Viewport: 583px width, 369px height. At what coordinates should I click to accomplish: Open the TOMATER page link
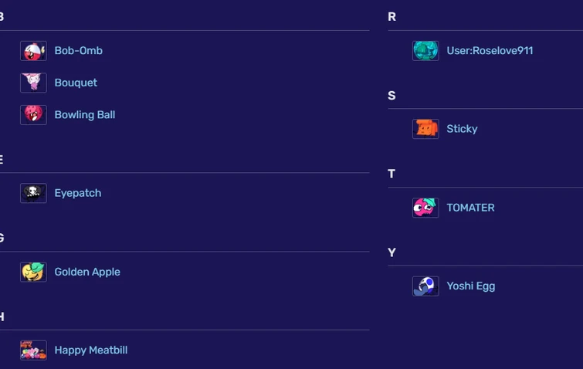tap(470, 208)
